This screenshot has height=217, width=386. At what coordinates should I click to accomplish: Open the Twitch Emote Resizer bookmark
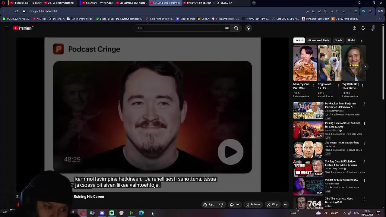pos(80,19)
